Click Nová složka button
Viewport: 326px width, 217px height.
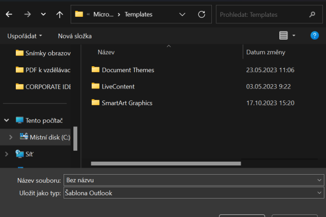[74, 36]
